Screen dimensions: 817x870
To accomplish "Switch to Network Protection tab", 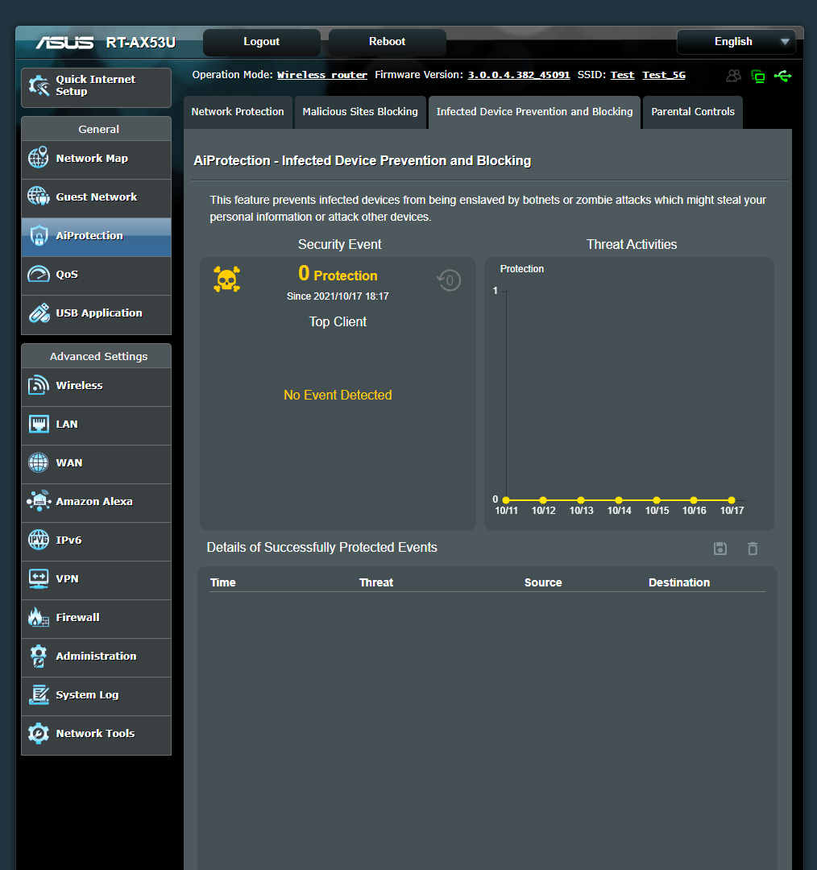I will (x=238, y=112).
